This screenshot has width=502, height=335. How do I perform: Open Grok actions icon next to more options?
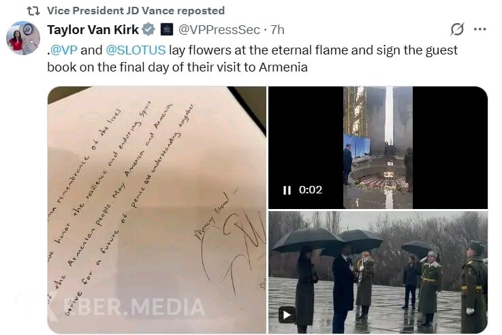pyautogui.click(x=457, y=29)
